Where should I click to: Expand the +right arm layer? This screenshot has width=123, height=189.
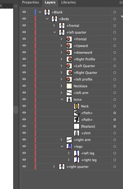[x=61, y=140]
